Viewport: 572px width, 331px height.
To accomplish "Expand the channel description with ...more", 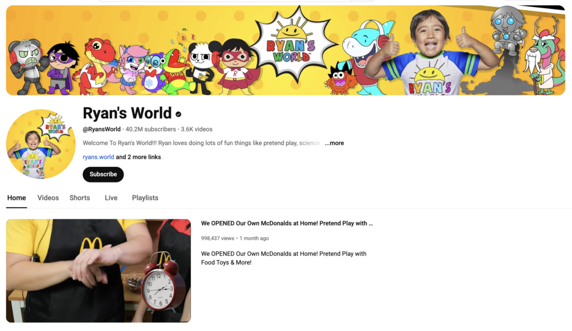I will tap(334, 143).
